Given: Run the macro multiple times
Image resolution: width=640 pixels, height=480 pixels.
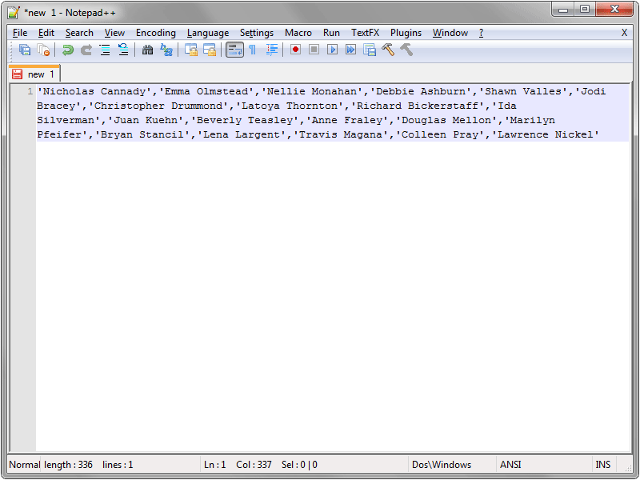Looking at the screenshot, I should (352, 50).
